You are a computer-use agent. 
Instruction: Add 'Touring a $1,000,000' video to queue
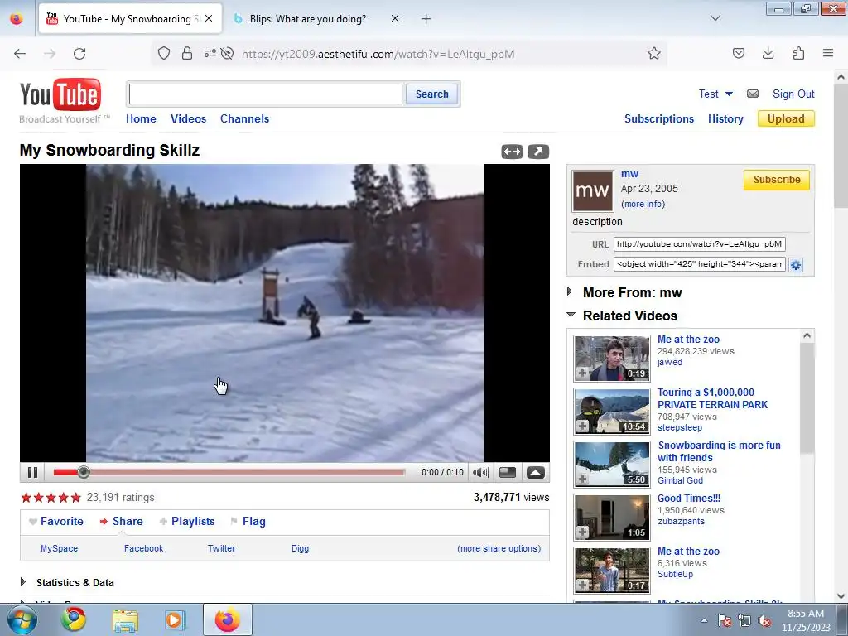point(582,426)
